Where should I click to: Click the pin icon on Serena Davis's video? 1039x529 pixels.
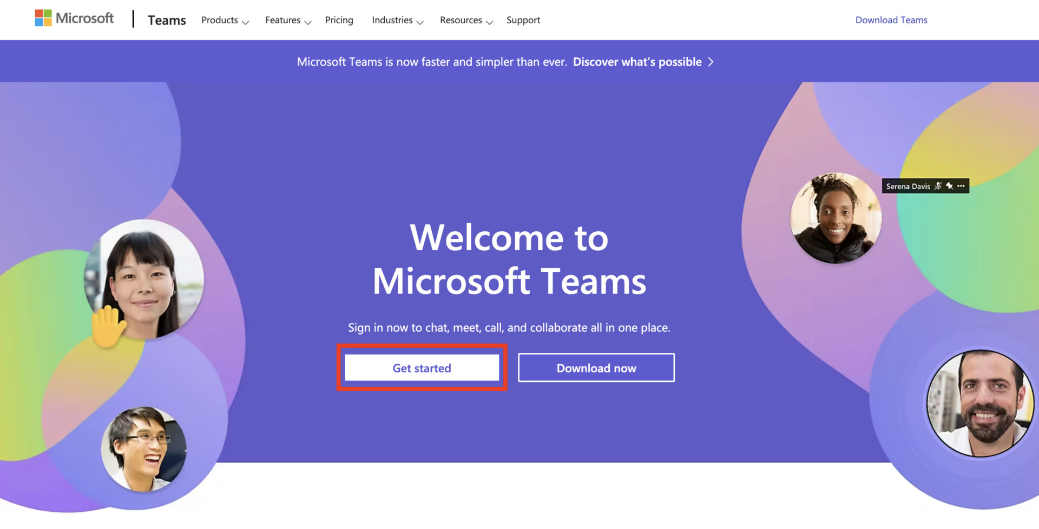point(950,186)
